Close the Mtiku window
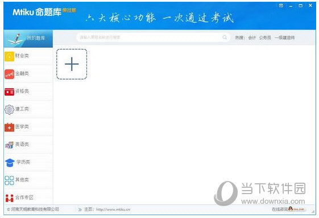319x218 pixels. point(310,6)
